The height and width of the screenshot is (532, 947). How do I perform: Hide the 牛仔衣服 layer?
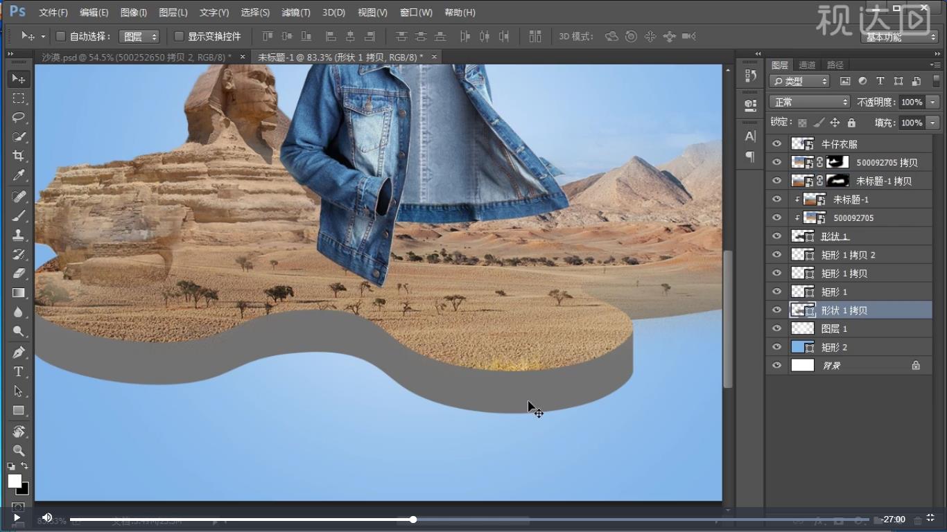point(776,144)
